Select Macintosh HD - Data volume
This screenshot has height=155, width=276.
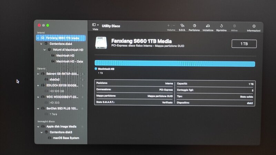[69, 61]
